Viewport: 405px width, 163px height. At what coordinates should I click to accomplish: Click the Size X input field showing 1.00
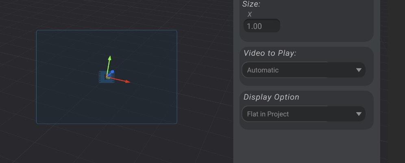tap(261, 26)
